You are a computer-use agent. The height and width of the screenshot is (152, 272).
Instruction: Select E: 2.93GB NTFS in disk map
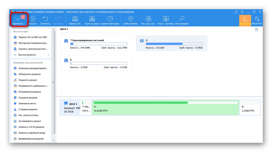250,107
